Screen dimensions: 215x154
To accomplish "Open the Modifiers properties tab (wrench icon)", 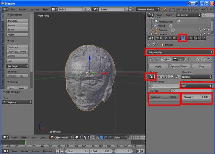I will point(183,38).
